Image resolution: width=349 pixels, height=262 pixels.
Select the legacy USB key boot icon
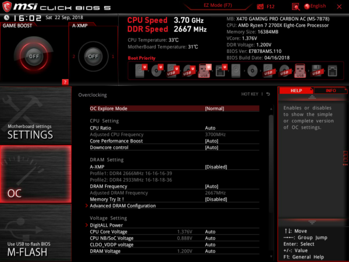300,71
